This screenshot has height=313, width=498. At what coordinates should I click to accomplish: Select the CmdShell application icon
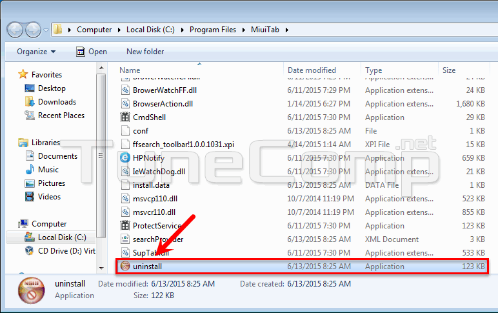tap(125, 117)
